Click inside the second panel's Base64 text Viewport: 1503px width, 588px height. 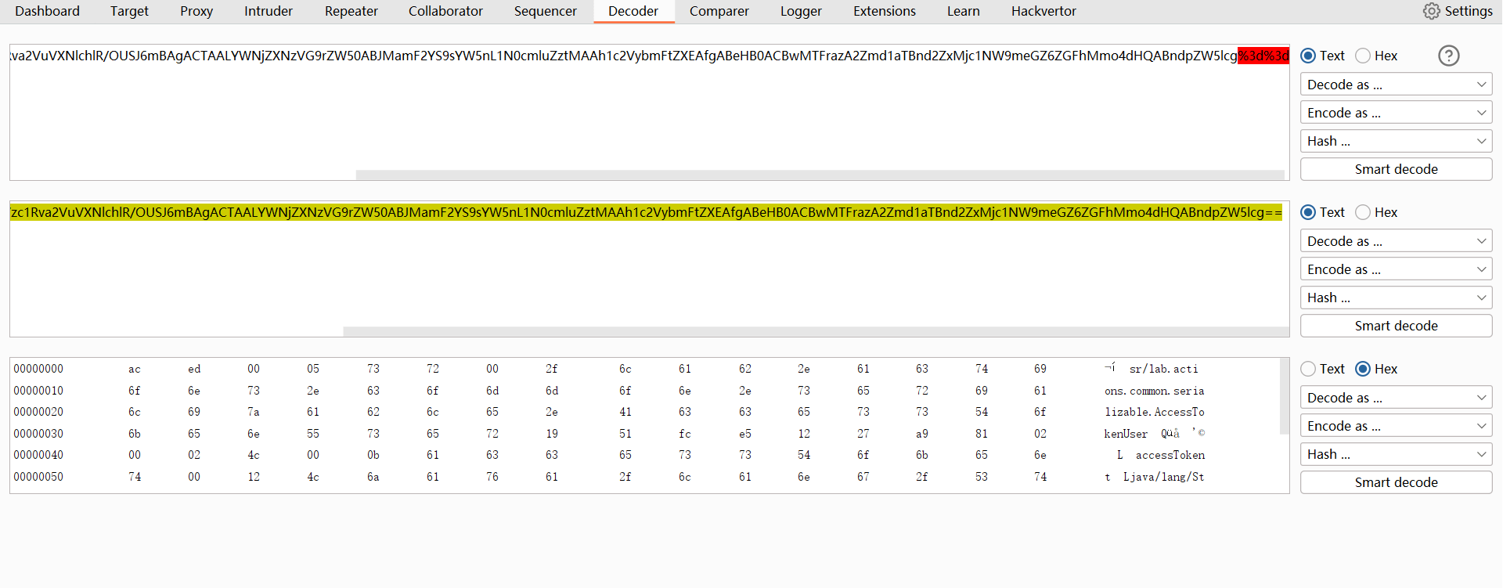pyautogui.click(x=626, y=212)
